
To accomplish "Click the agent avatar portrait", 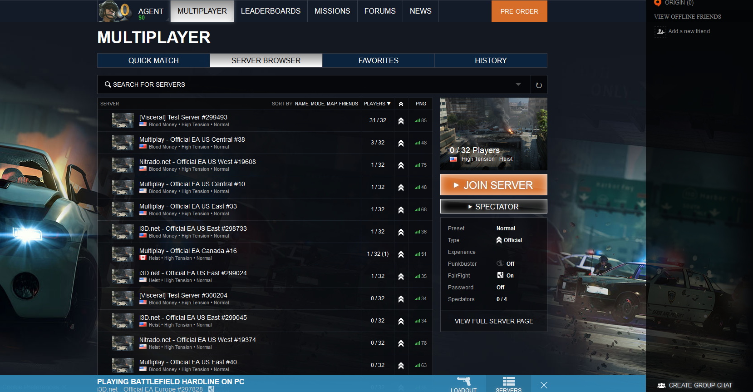I will [109, 11].
